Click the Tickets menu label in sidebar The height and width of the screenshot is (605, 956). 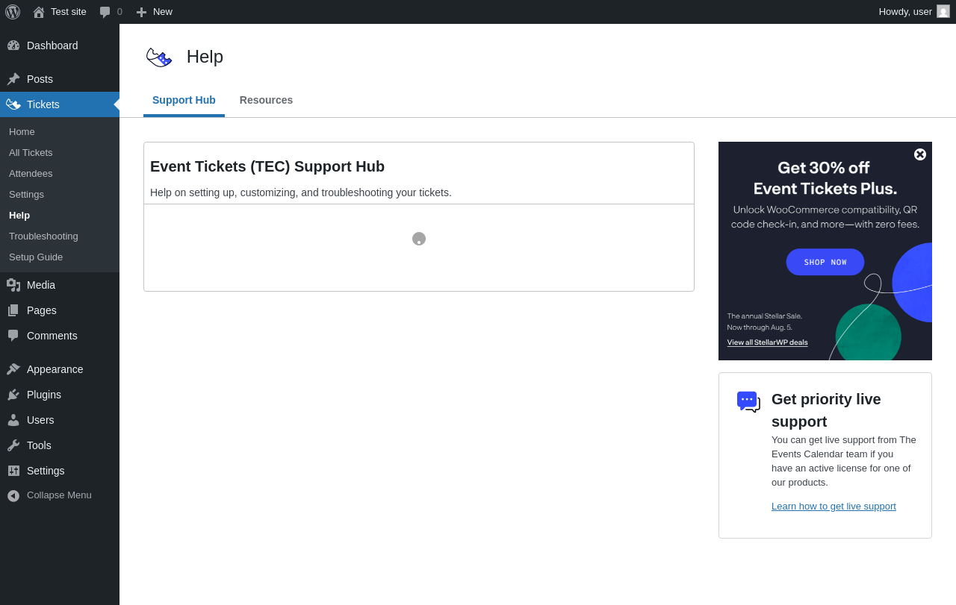[x=43, y=104]
